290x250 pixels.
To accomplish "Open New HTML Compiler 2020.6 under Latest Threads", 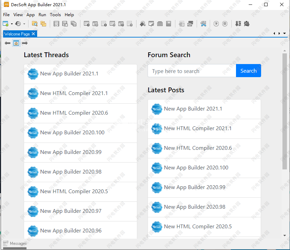I will [80, 113].
